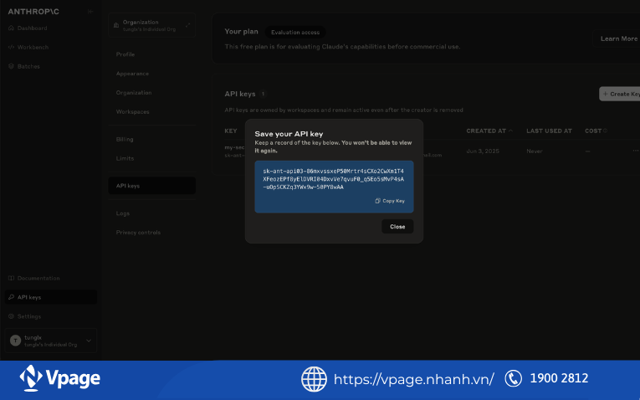Click the Vpage logo in the banner

point(59,378)
